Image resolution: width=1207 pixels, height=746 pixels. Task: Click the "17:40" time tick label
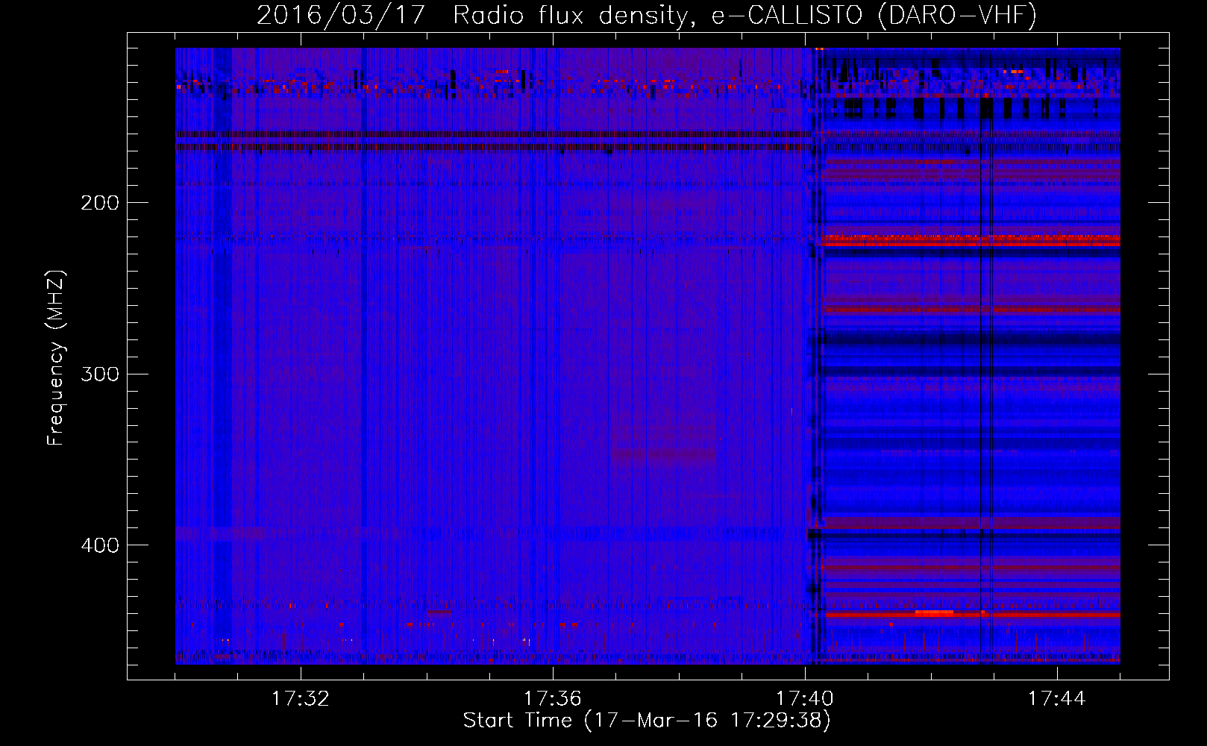tap(805, 699)
